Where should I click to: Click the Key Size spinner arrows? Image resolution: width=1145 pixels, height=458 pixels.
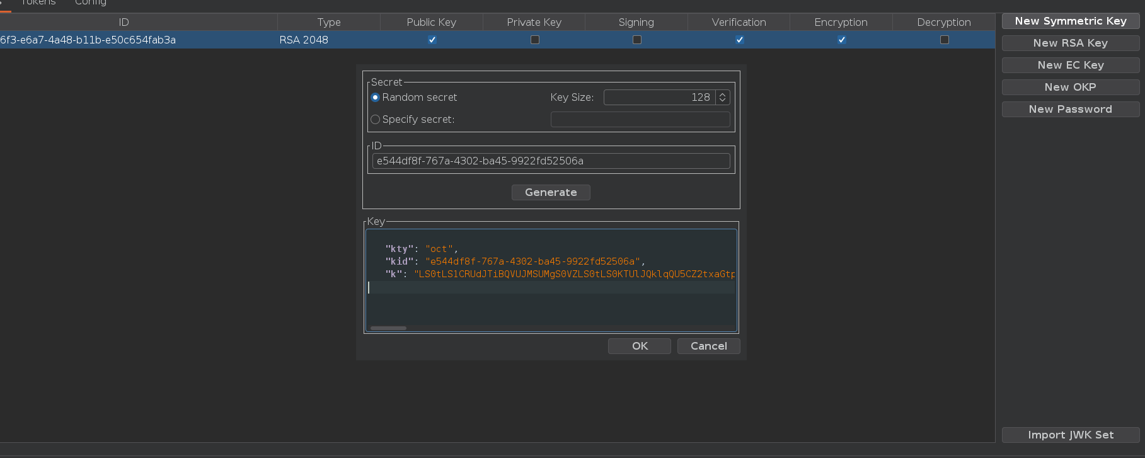click(x=723, y=98)
